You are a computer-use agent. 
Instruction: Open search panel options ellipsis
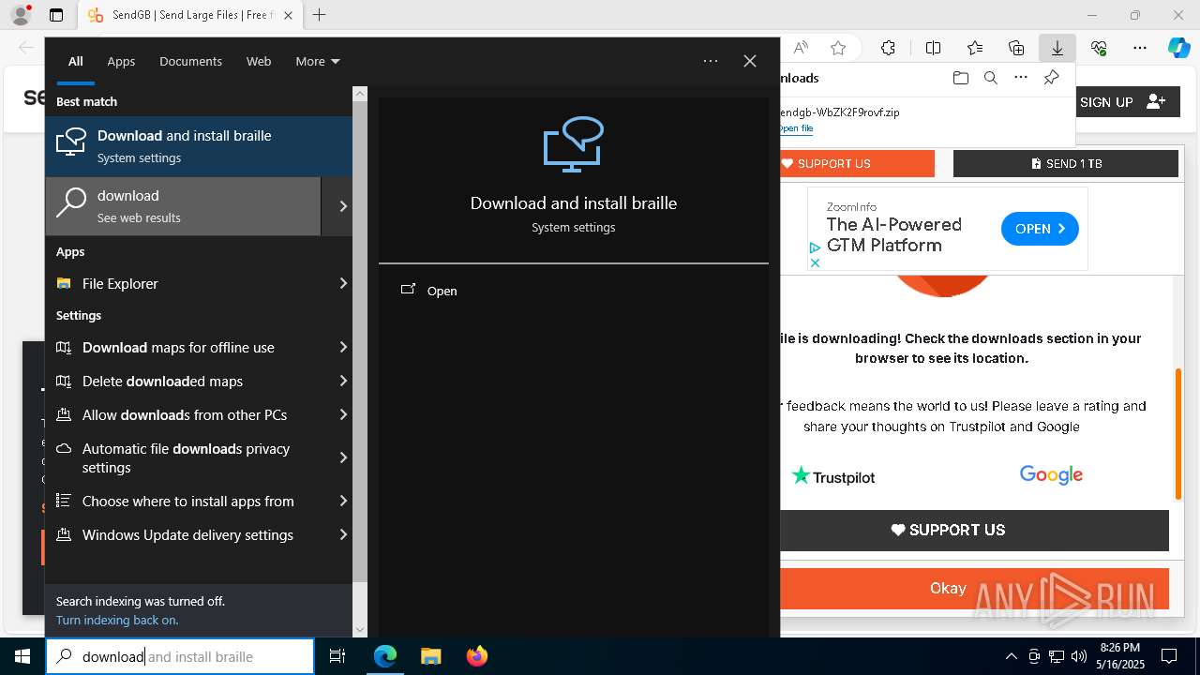point(711,61)
